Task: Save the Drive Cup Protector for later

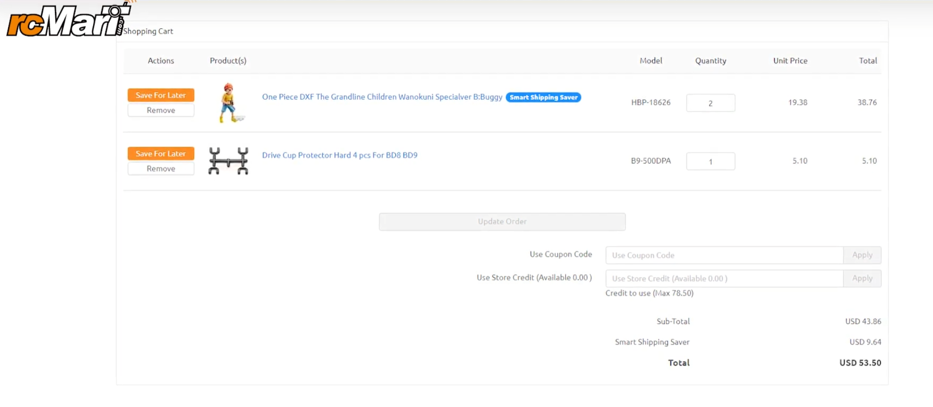Action: point(161,154)
